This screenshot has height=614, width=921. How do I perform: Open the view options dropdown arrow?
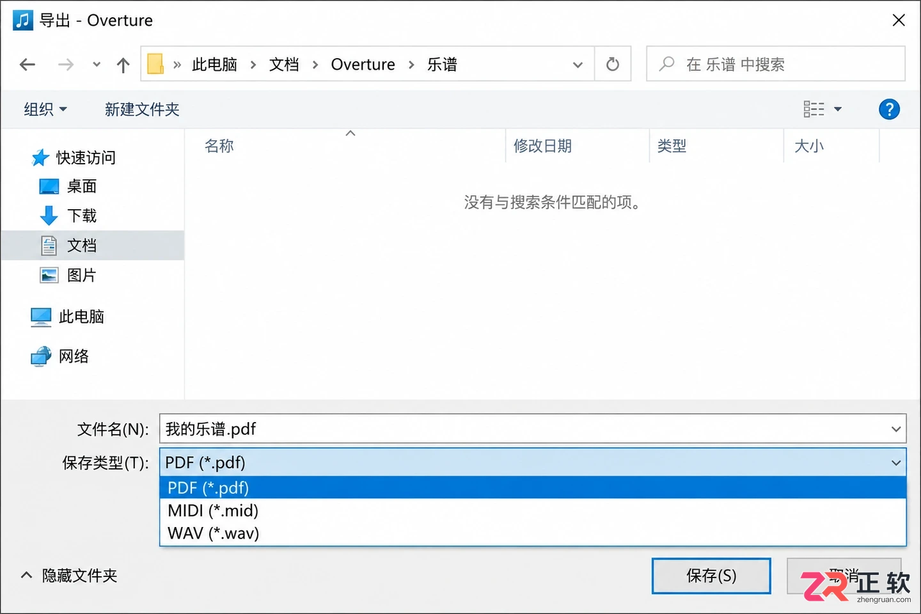click(838, 109)
